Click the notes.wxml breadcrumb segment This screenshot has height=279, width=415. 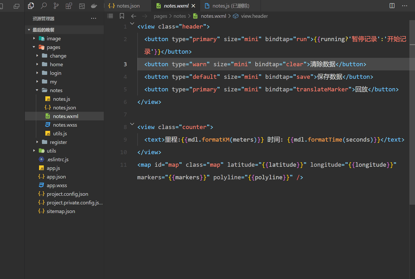coord(213,16)
